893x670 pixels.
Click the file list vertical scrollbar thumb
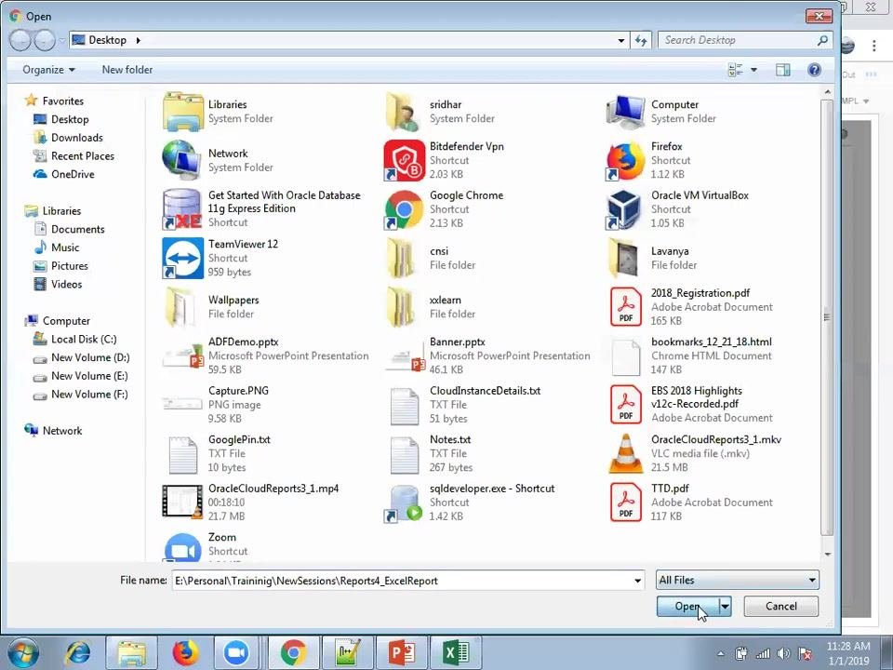[x=827, y=316]
